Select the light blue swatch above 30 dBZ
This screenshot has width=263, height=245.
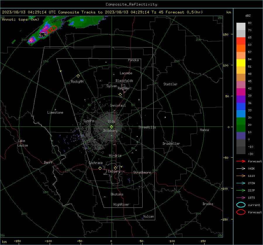pyautogui.click(x=241, y=114)
